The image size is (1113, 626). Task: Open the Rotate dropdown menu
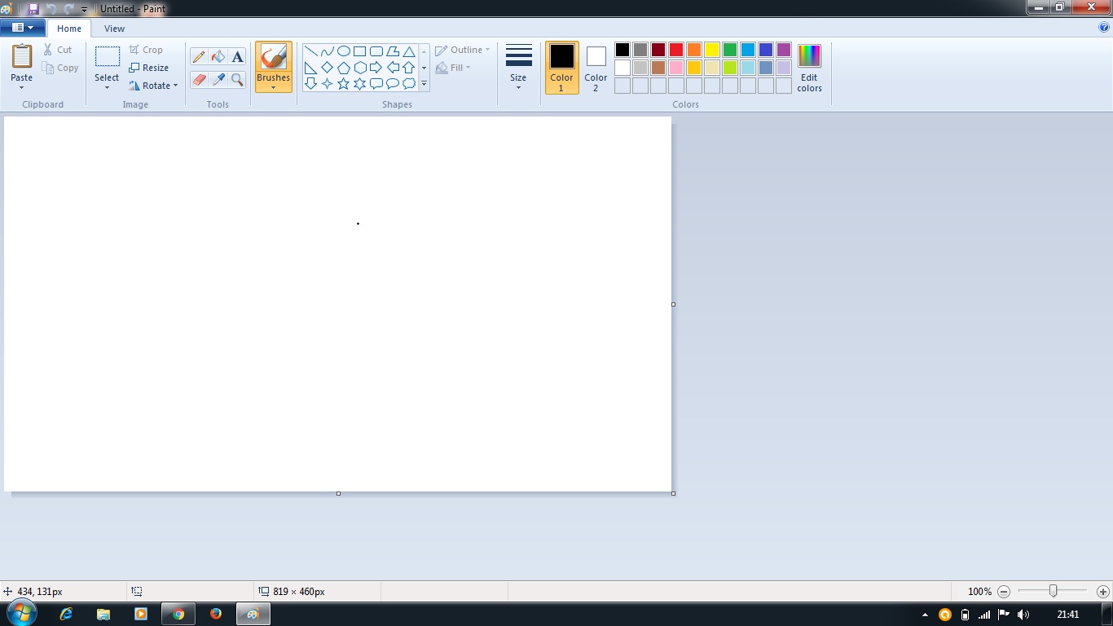click(153, 86)
